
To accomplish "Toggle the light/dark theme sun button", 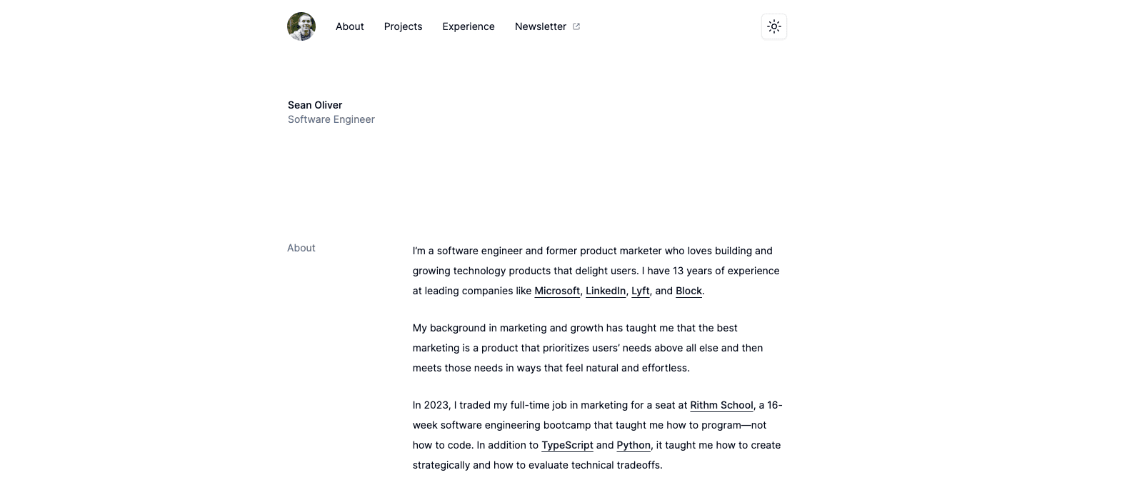I will 774,26.
